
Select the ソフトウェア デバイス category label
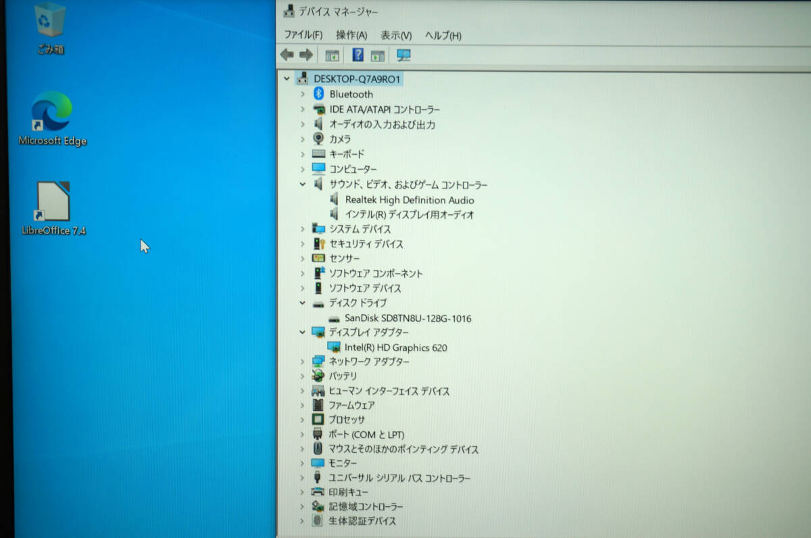point(365,288)
